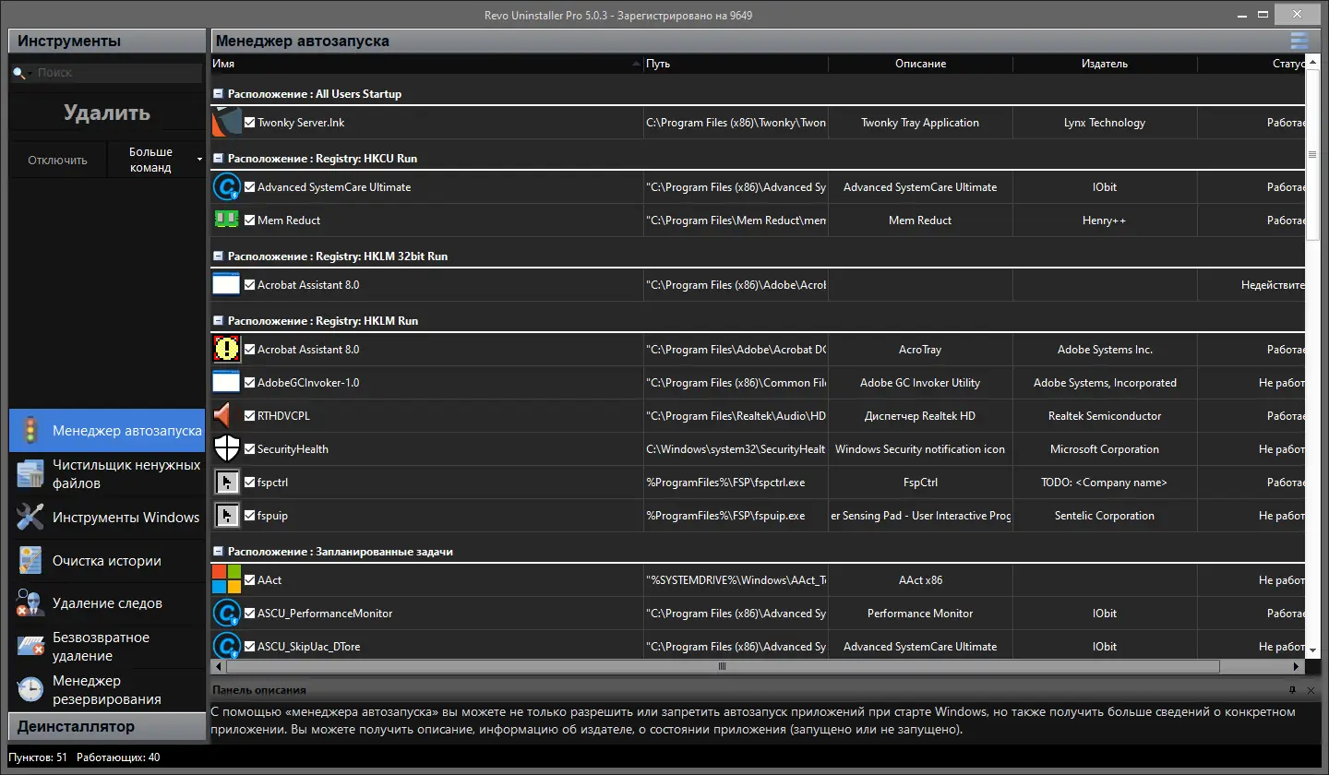The height and width of the screenshot is (775, 1329).
Task: Sort the list by the Имя column
Action: point(427,64)
